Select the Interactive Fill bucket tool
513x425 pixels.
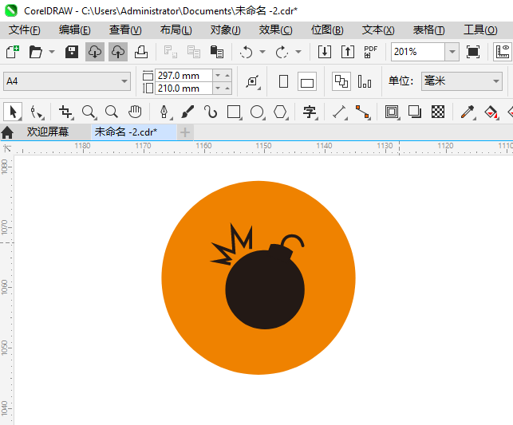pyautogui.click(x=491, y=112)
